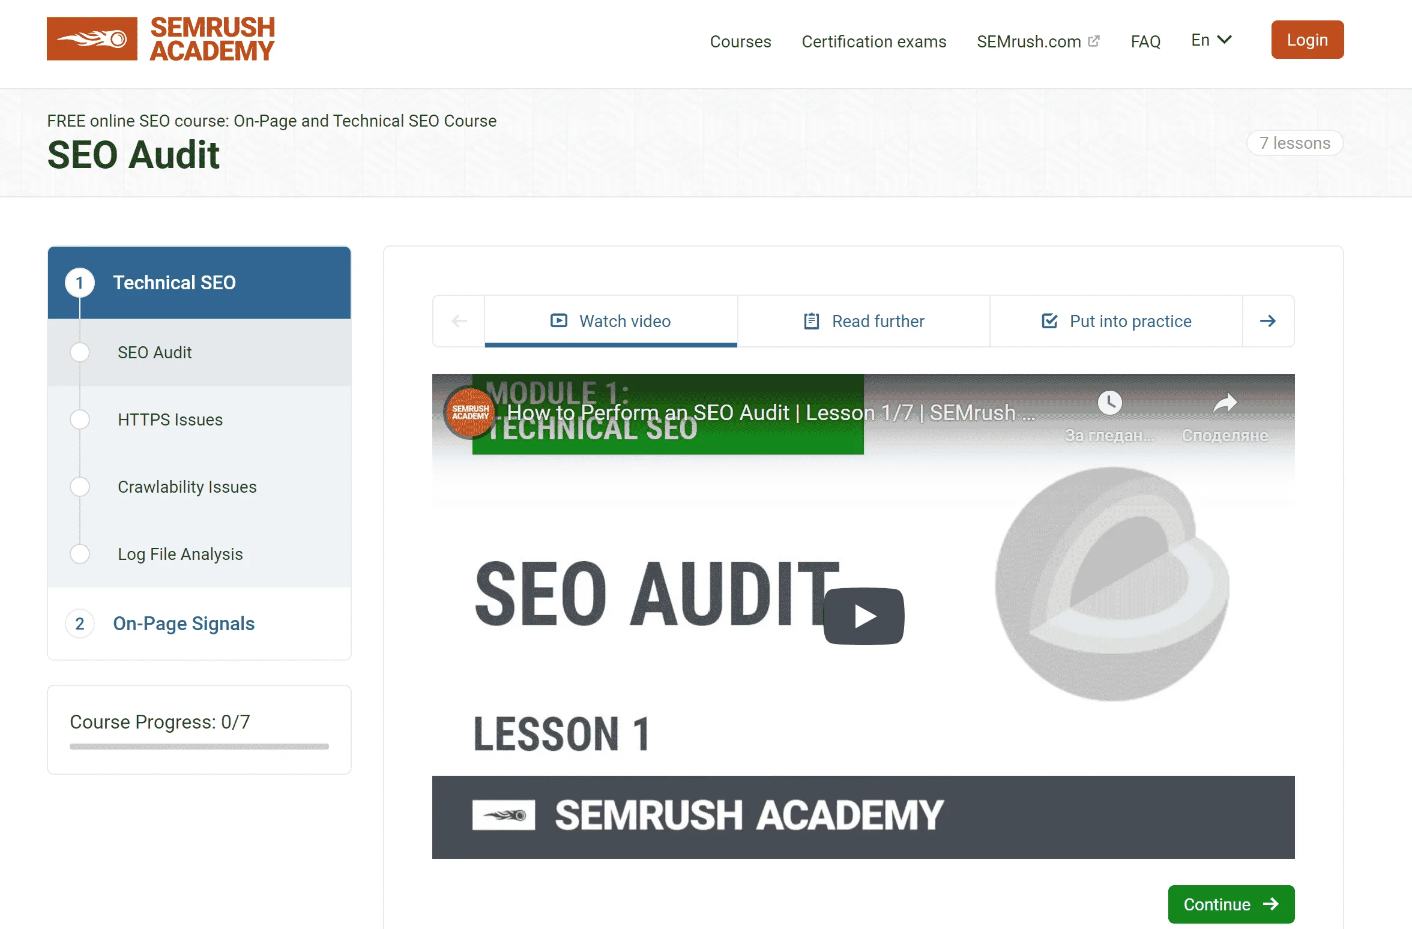Viewport: 1412px width, 929px height.
Task: Click the Read further clipboard icon
Action: 812,321
